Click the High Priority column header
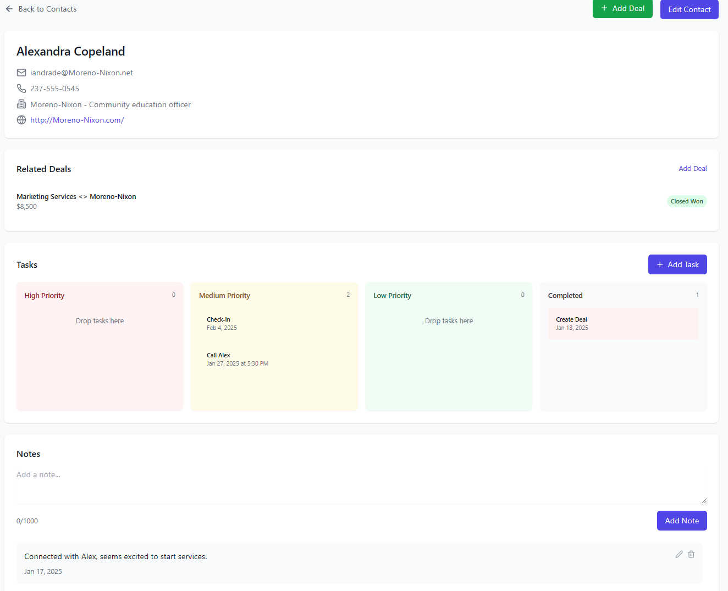The height and width of the screenshot is (591, 728). 45,295
